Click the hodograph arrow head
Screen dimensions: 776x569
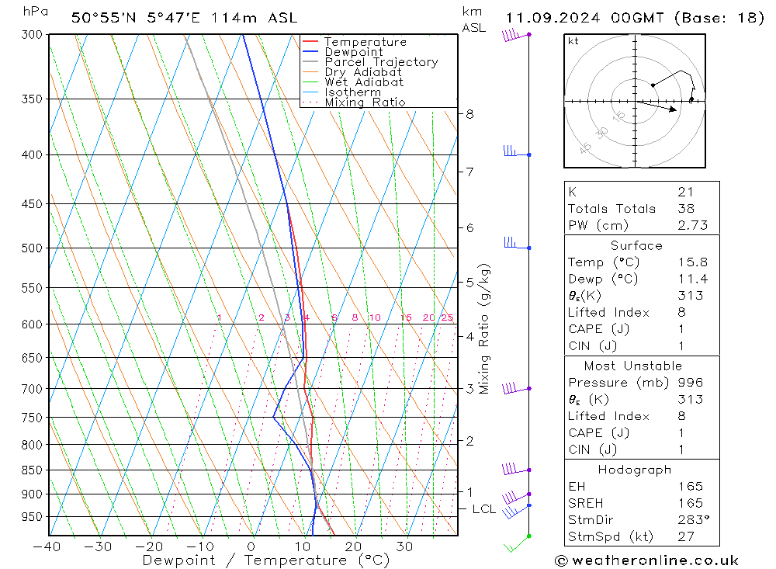(673, 109)
